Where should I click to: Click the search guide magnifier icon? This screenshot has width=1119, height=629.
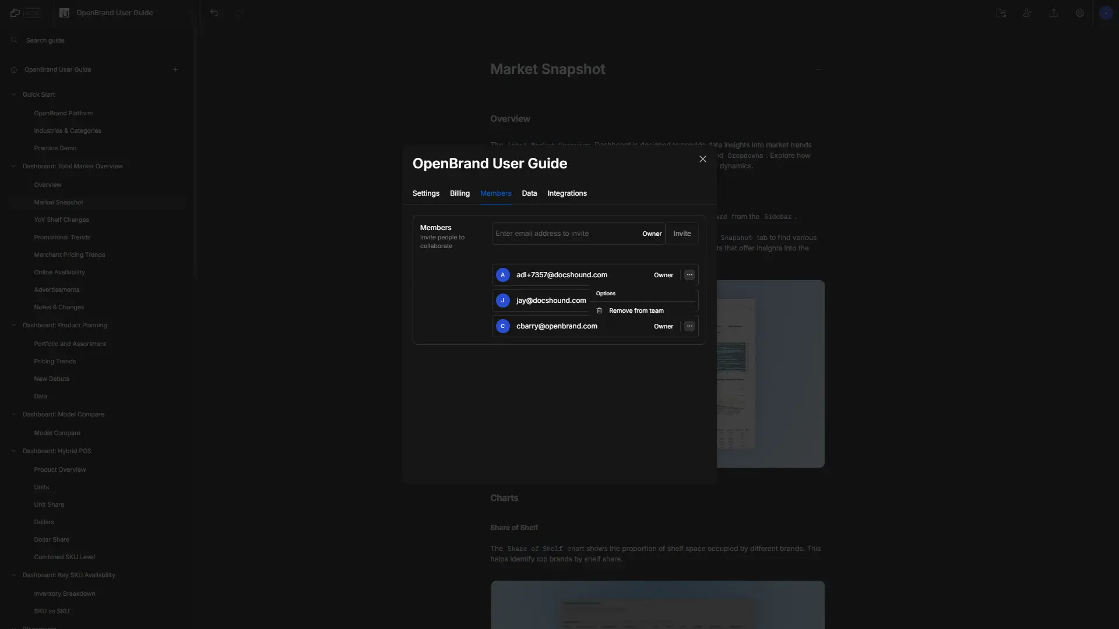[14, 40]
